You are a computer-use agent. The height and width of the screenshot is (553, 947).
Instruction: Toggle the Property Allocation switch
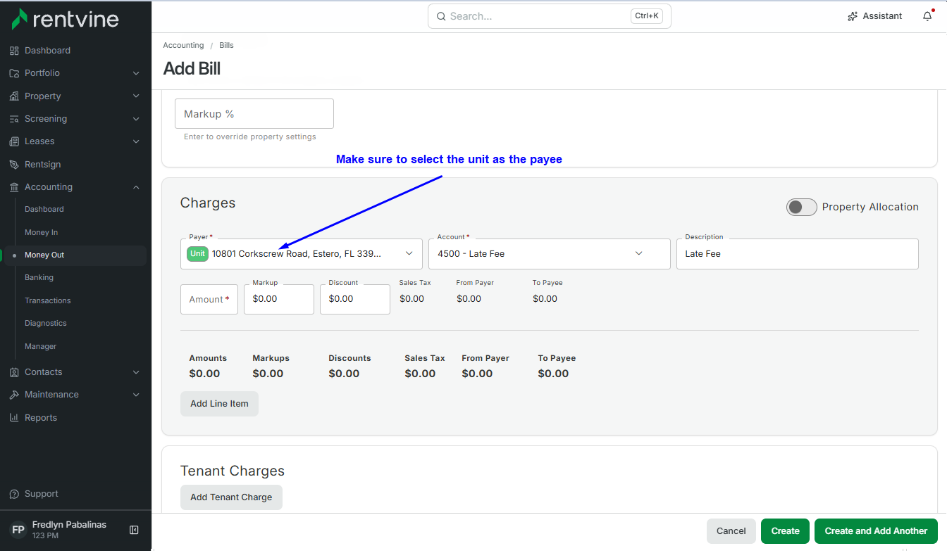[801, 207]
